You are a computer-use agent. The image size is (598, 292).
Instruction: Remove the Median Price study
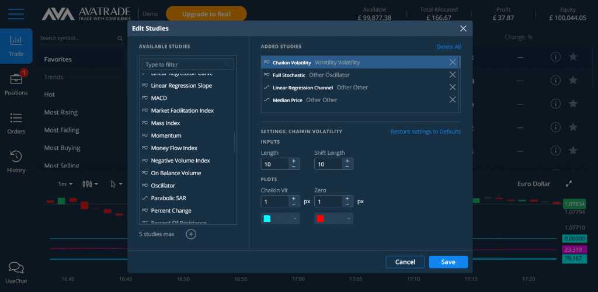(x=453, y=100)
